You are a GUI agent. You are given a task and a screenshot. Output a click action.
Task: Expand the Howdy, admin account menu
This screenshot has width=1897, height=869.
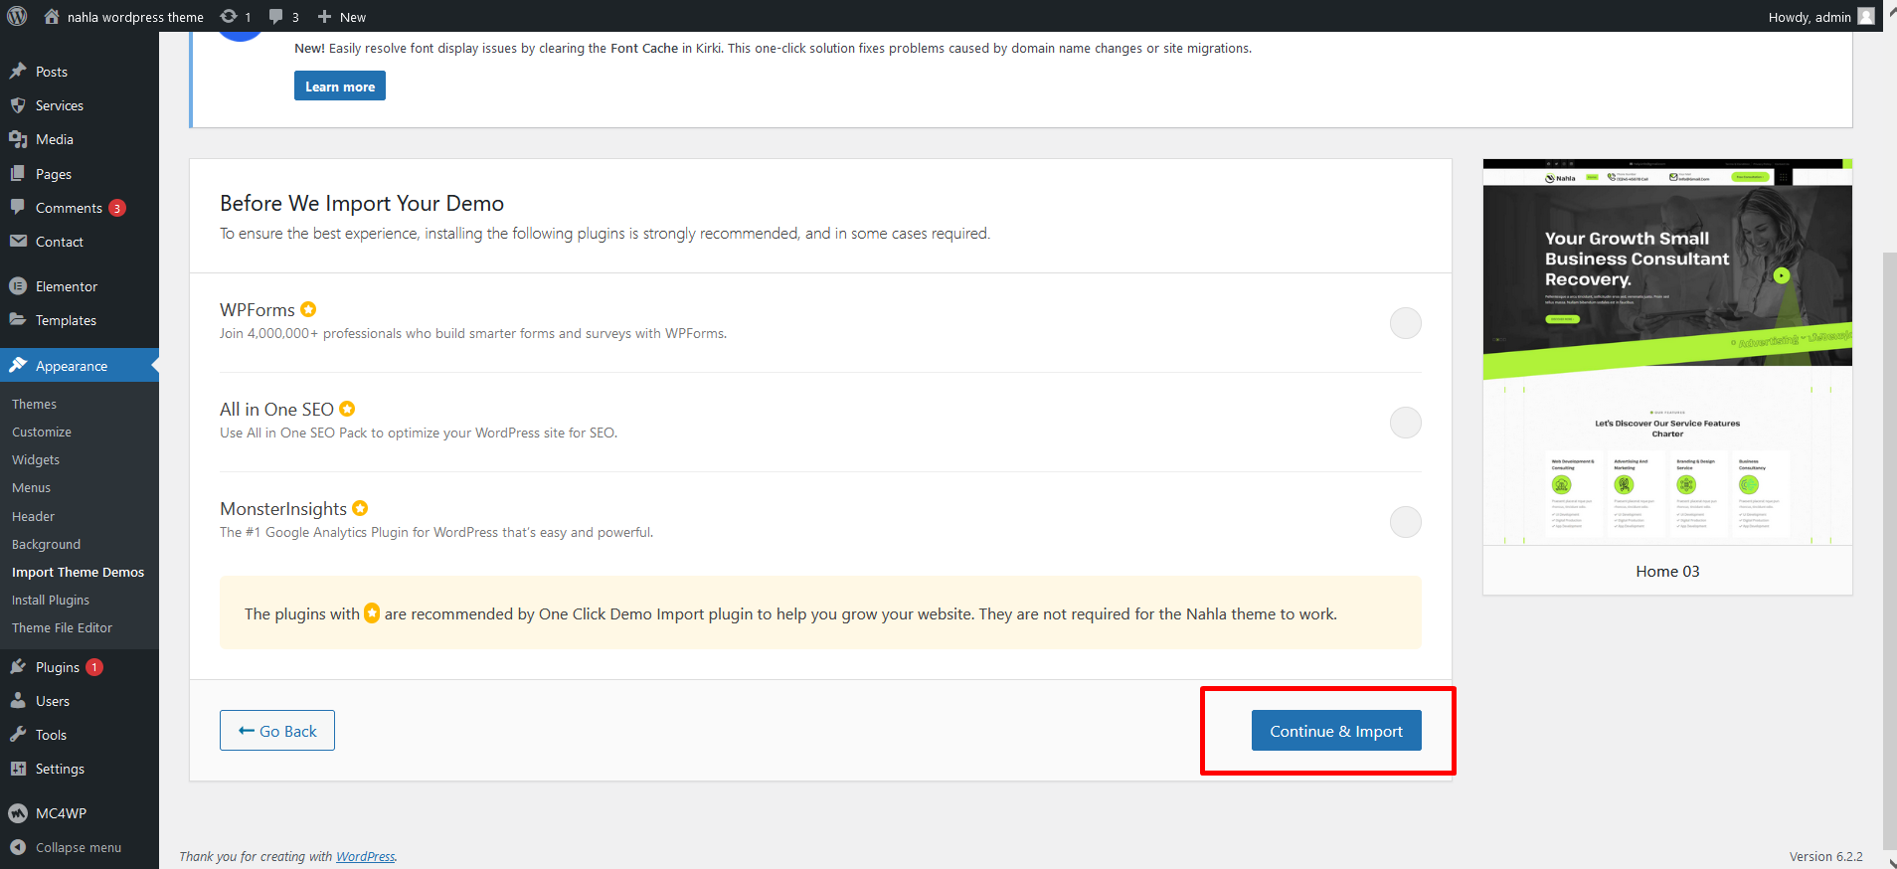pos(1809,17)
